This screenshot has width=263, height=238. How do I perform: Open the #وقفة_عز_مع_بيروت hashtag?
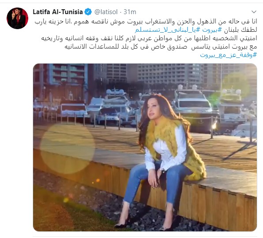coord(229,55)
